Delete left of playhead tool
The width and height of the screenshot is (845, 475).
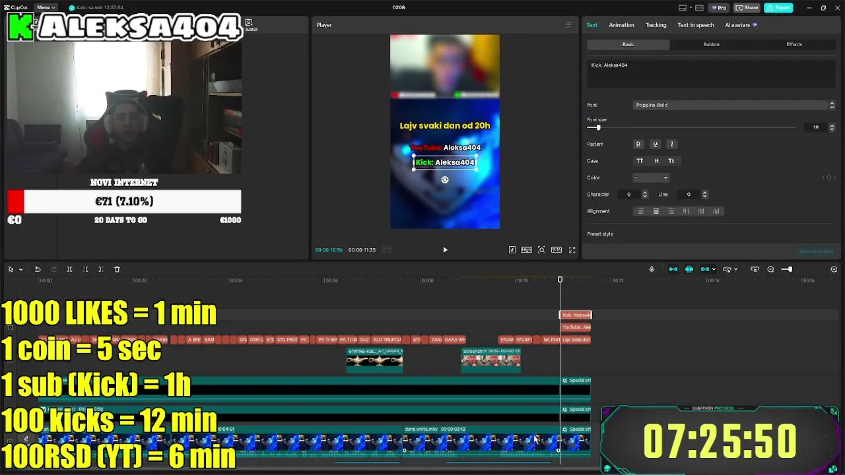coord(85,269)
